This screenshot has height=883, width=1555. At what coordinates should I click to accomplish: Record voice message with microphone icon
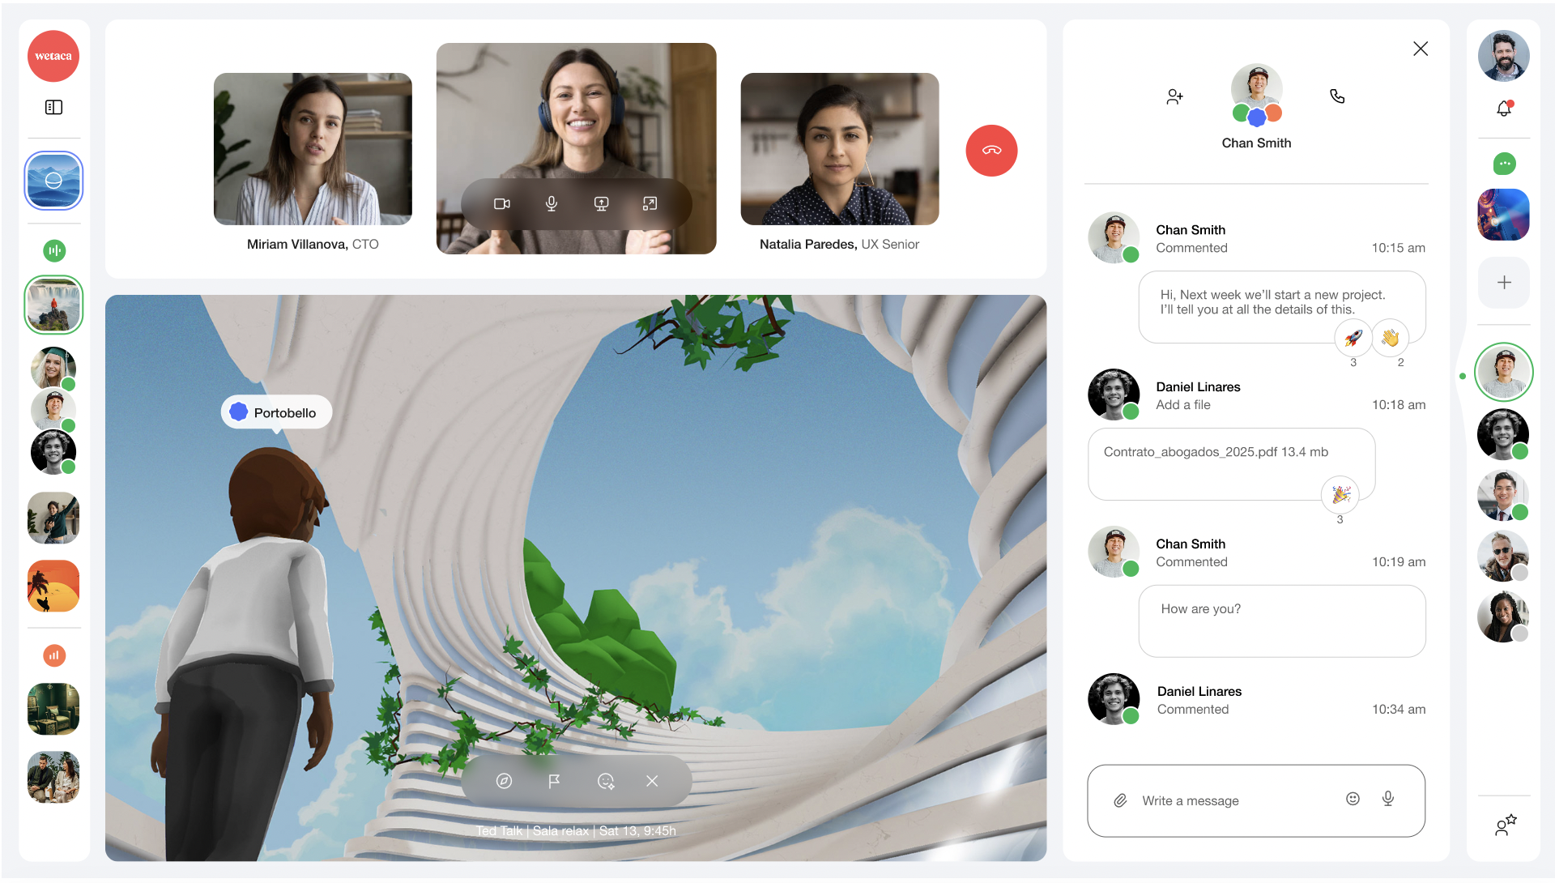pos(1388,799)
